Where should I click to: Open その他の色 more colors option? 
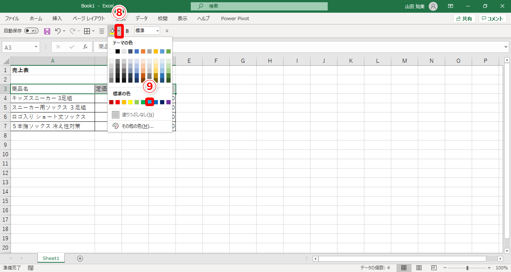[140, 126]
